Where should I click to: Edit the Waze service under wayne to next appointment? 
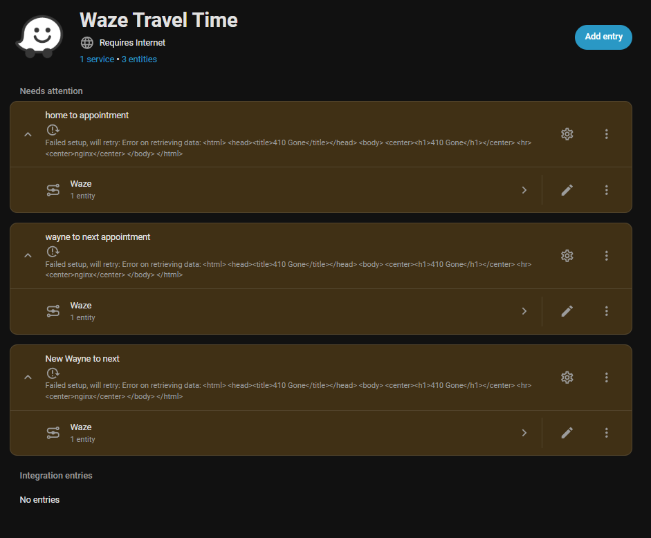coord(567,311)
